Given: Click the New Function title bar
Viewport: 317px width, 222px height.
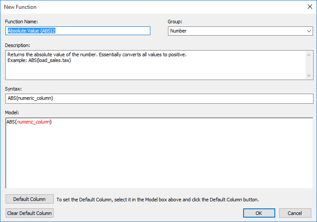Looking at the screenshot, I should pos(132,7).
